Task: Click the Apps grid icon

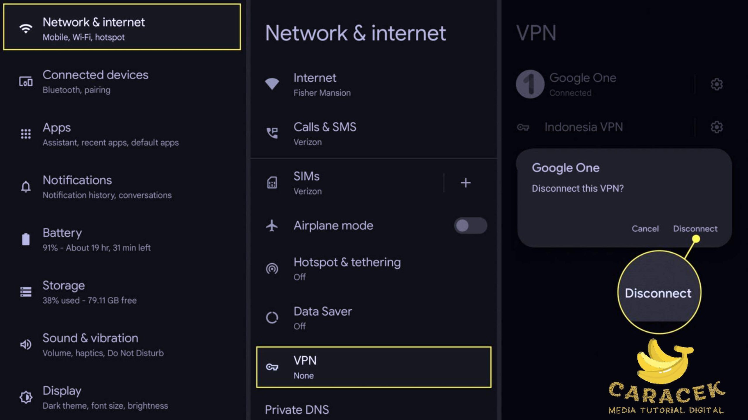Action: [26, 134]
